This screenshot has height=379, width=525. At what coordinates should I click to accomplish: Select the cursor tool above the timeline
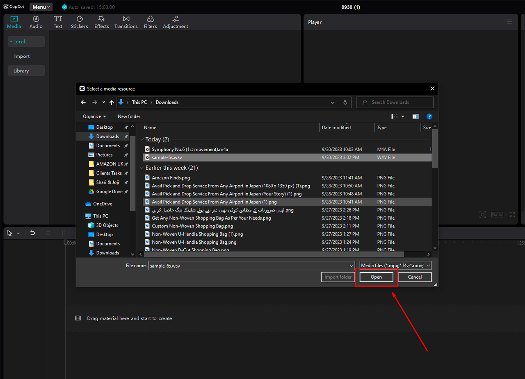click(9, 233)
